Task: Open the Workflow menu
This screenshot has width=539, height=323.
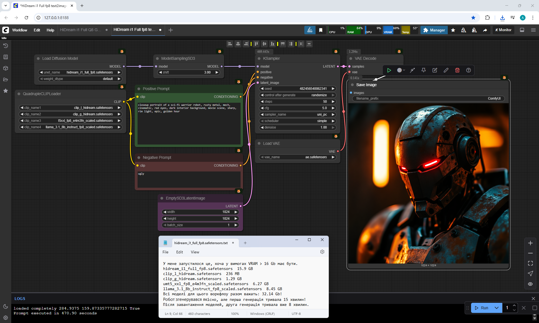Action: (x=20, y=30)
